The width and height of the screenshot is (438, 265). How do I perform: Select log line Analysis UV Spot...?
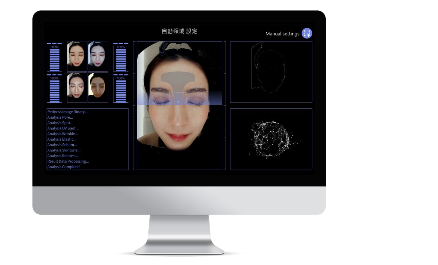pyautogui.click(x=63, y=128)
